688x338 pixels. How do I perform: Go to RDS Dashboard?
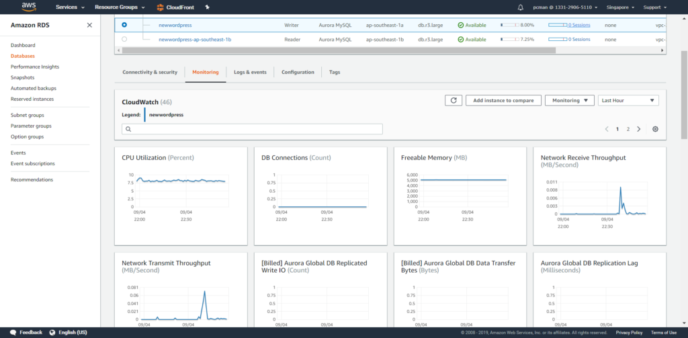click(23, 45)
